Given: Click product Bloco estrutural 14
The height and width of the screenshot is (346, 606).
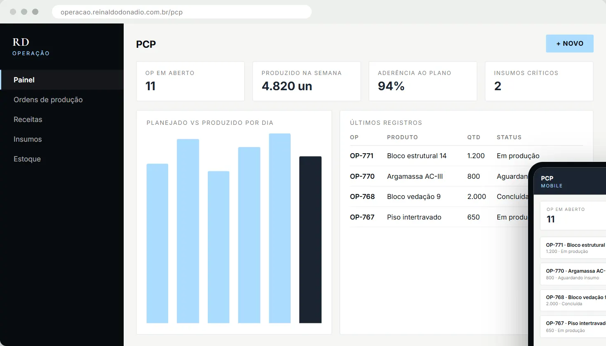Looking at the screenshot, I should click(x=417, y=156).
